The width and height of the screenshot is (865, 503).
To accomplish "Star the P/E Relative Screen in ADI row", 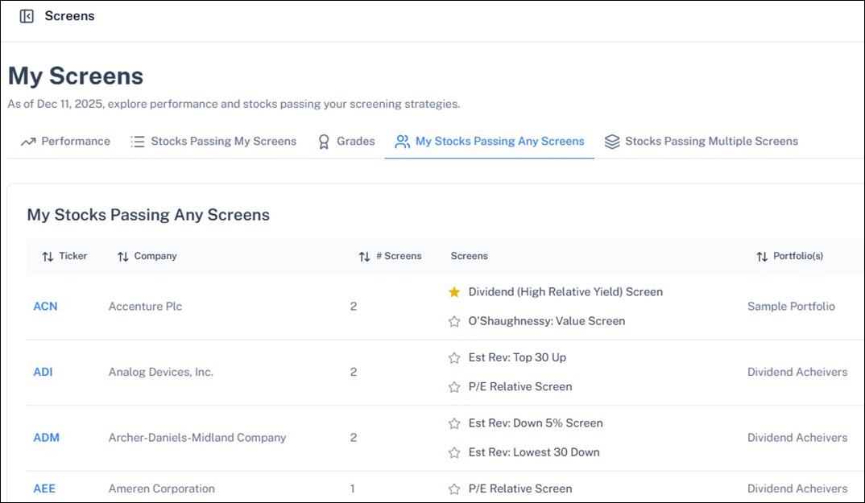I will click(x=454, y=387).
